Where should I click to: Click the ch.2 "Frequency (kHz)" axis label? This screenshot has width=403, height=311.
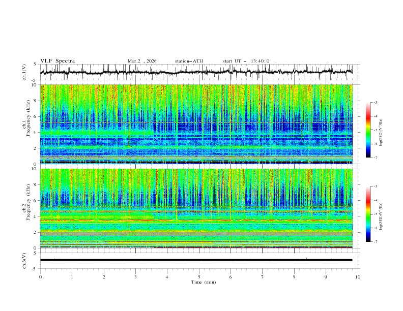click(28, 202)
